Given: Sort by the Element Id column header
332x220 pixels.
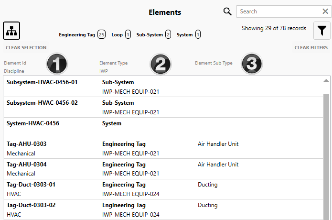Looking at the screenshot, I should (15, 63).
